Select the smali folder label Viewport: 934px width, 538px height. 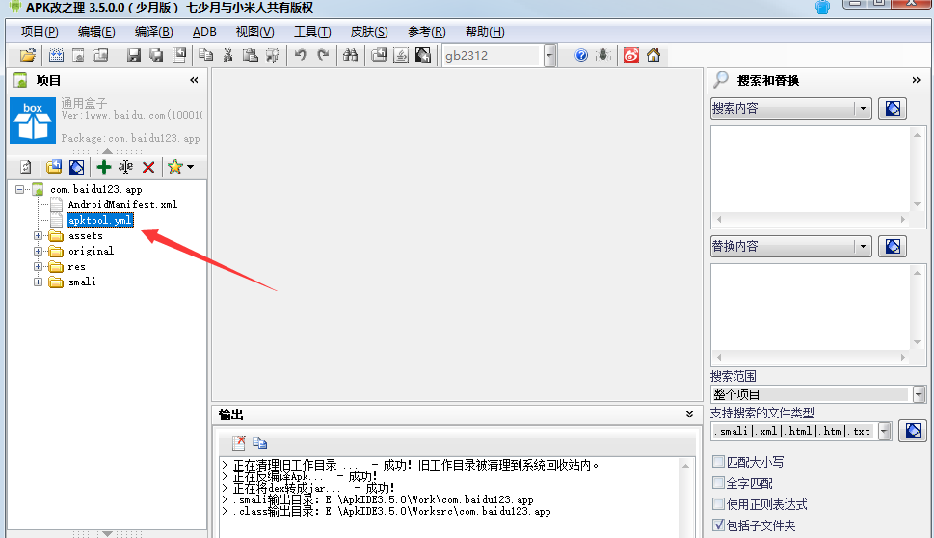pos(82,282)
